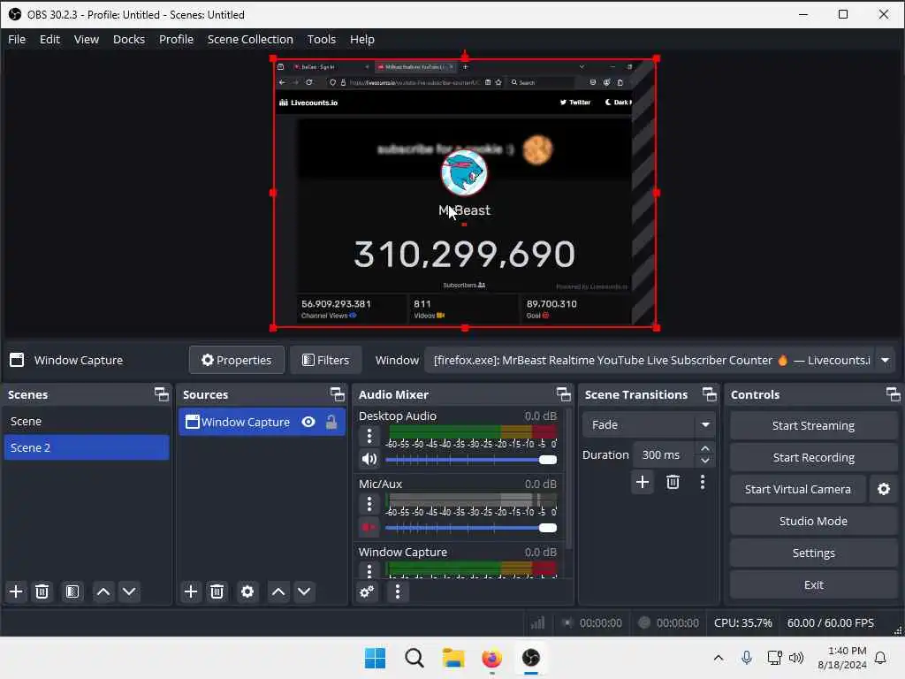Screen dimensions: 905x679
Task: Click Start Virtual Camera button
Action: [798, 489]
